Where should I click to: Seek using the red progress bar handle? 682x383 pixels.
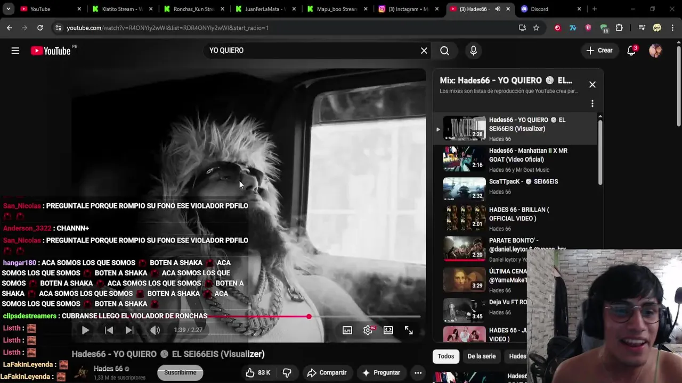[x=309, y=317]
